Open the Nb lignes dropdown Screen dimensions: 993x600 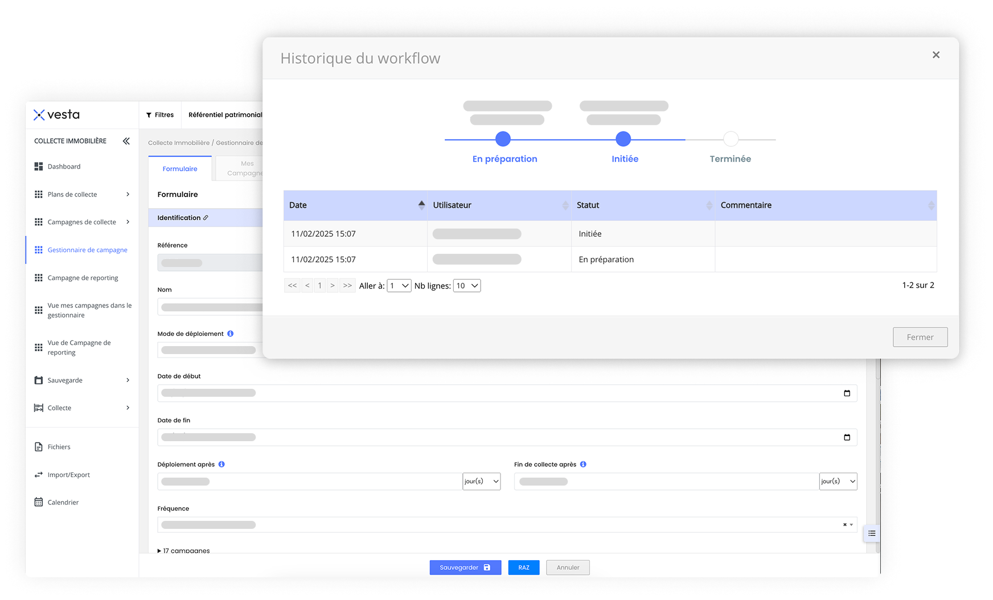point(466,286)
